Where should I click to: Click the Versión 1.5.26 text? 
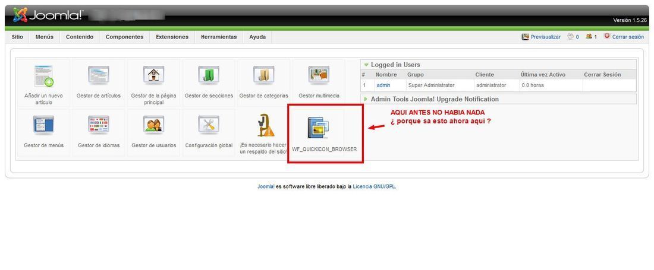(x=630, y=20)
